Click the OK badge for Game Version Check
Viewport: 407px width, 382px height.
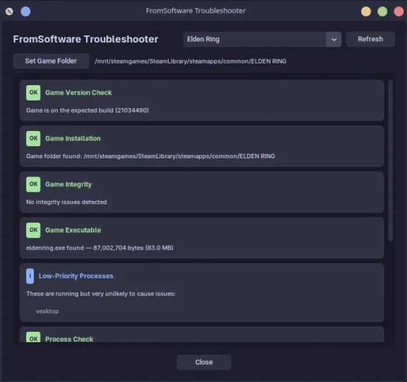pos(33,93)
